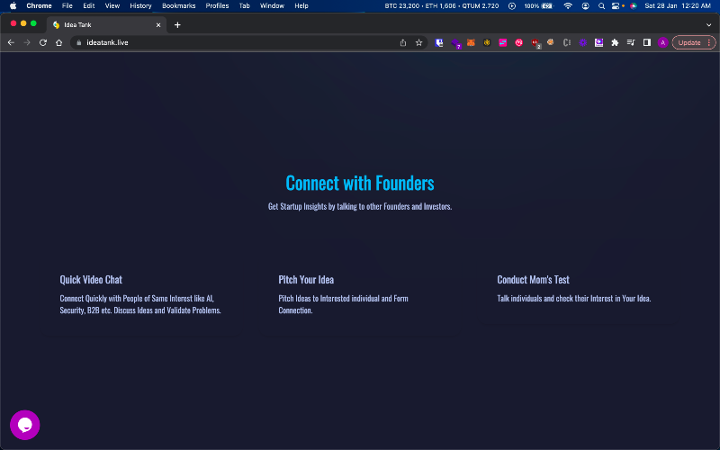This screenshot has height=450, width=720.
Task: Go back to the previous page
Action: tap(11, 42)
